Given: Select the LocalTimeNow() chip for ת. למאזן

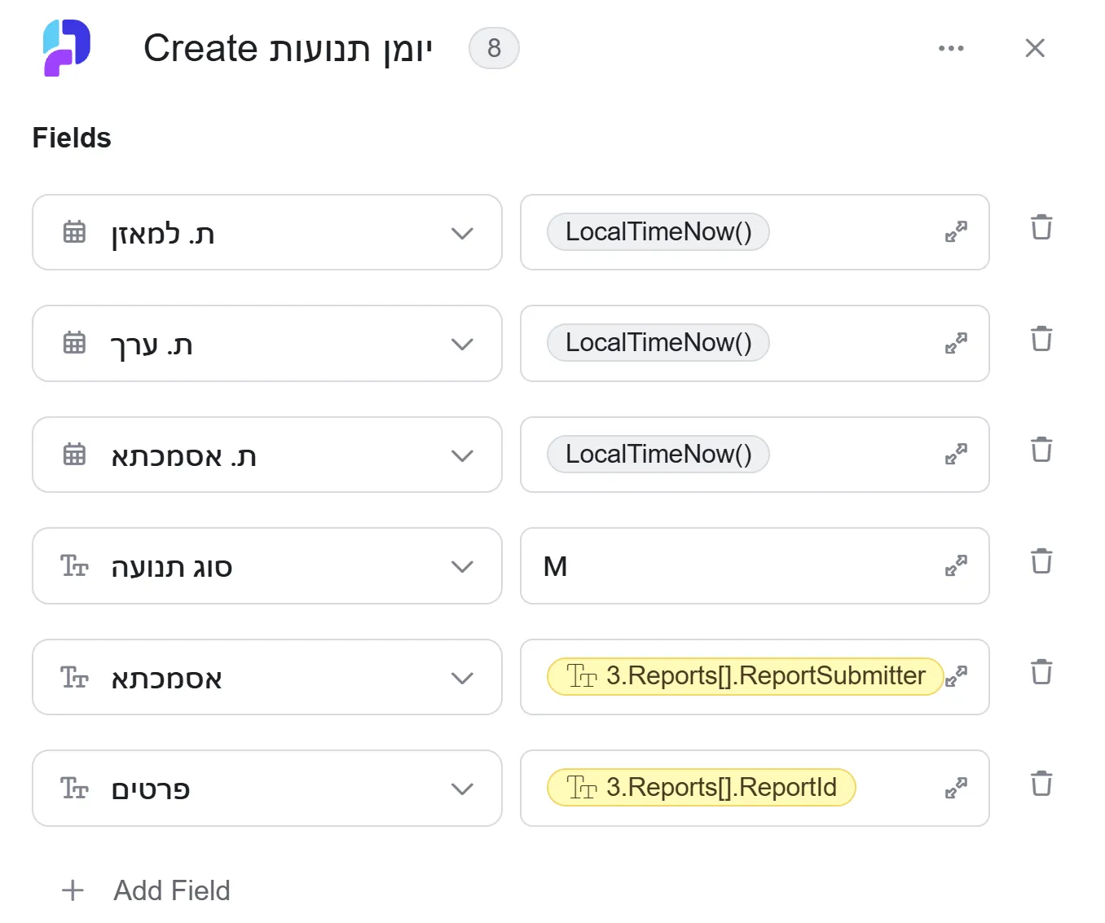Looking at the screenshot, I should click(x=658, y=232).
